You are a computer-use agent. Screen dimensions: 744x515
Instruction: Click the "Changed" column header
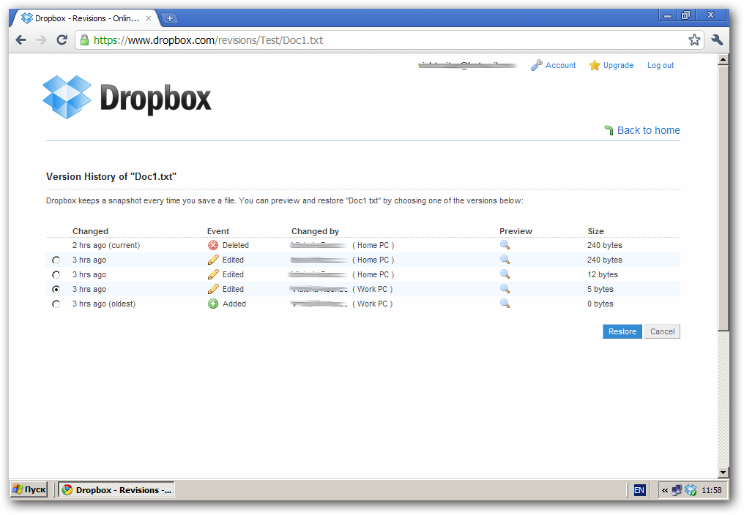[90, 231]
